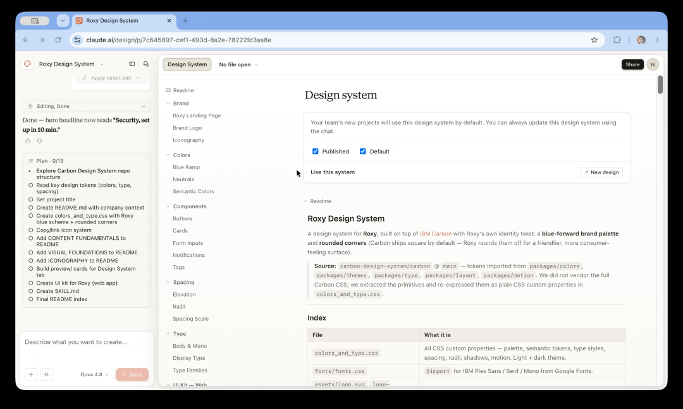Viewport: 683px width, 409px height.
Task: Open Brand Logo in sidebar
Action: click(187, 127)
